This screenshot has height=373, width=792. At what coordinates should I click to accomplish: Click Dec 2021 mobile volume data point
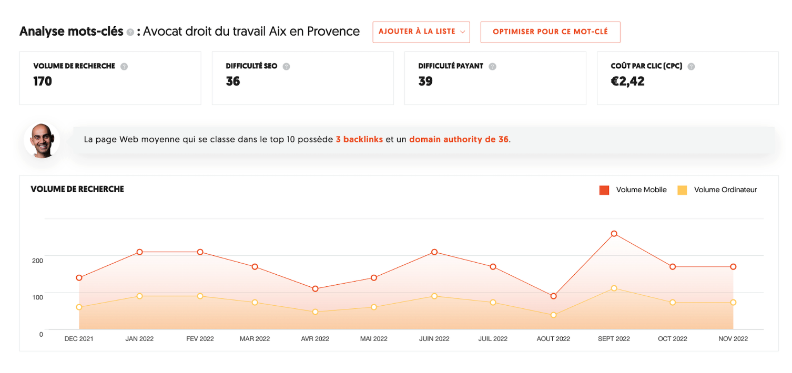pos(79,278)
